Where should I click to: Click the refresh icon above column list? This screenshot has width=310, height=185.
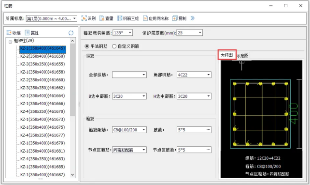coord(71,33)
